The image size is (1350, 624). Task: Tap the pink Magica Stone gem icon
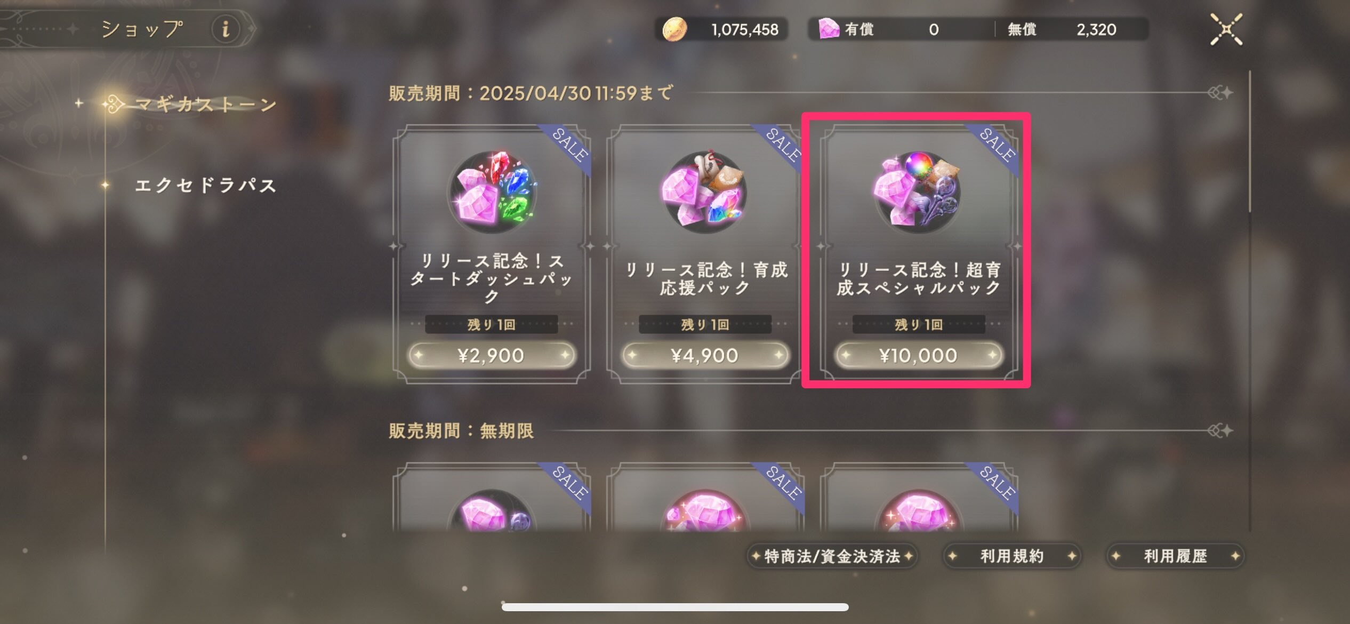pos(829,29)
